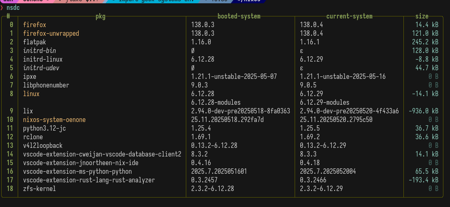Click python extension version '2025.7.2025051601'
Image resolution: width=450 pixels, height=207 pixels.
click(x=219, y=171)
